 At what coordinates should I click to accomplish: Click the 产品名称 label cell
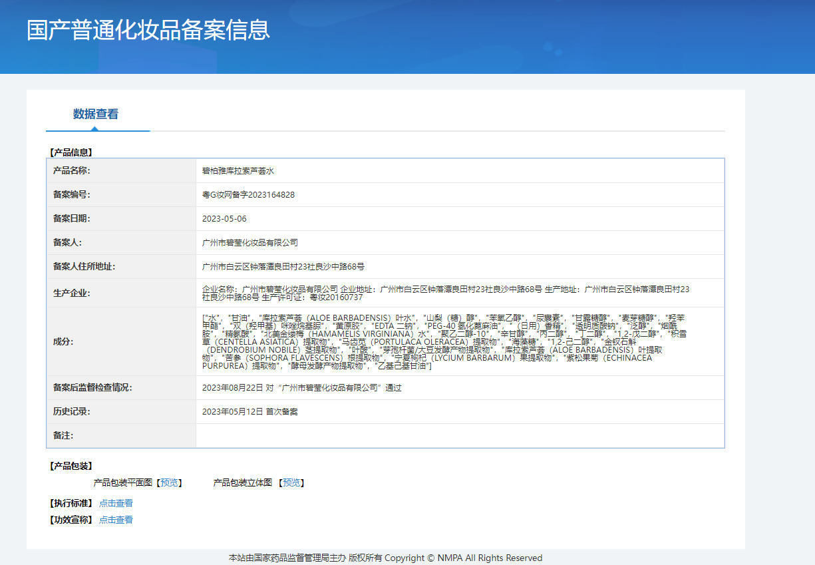coord(71,171)
